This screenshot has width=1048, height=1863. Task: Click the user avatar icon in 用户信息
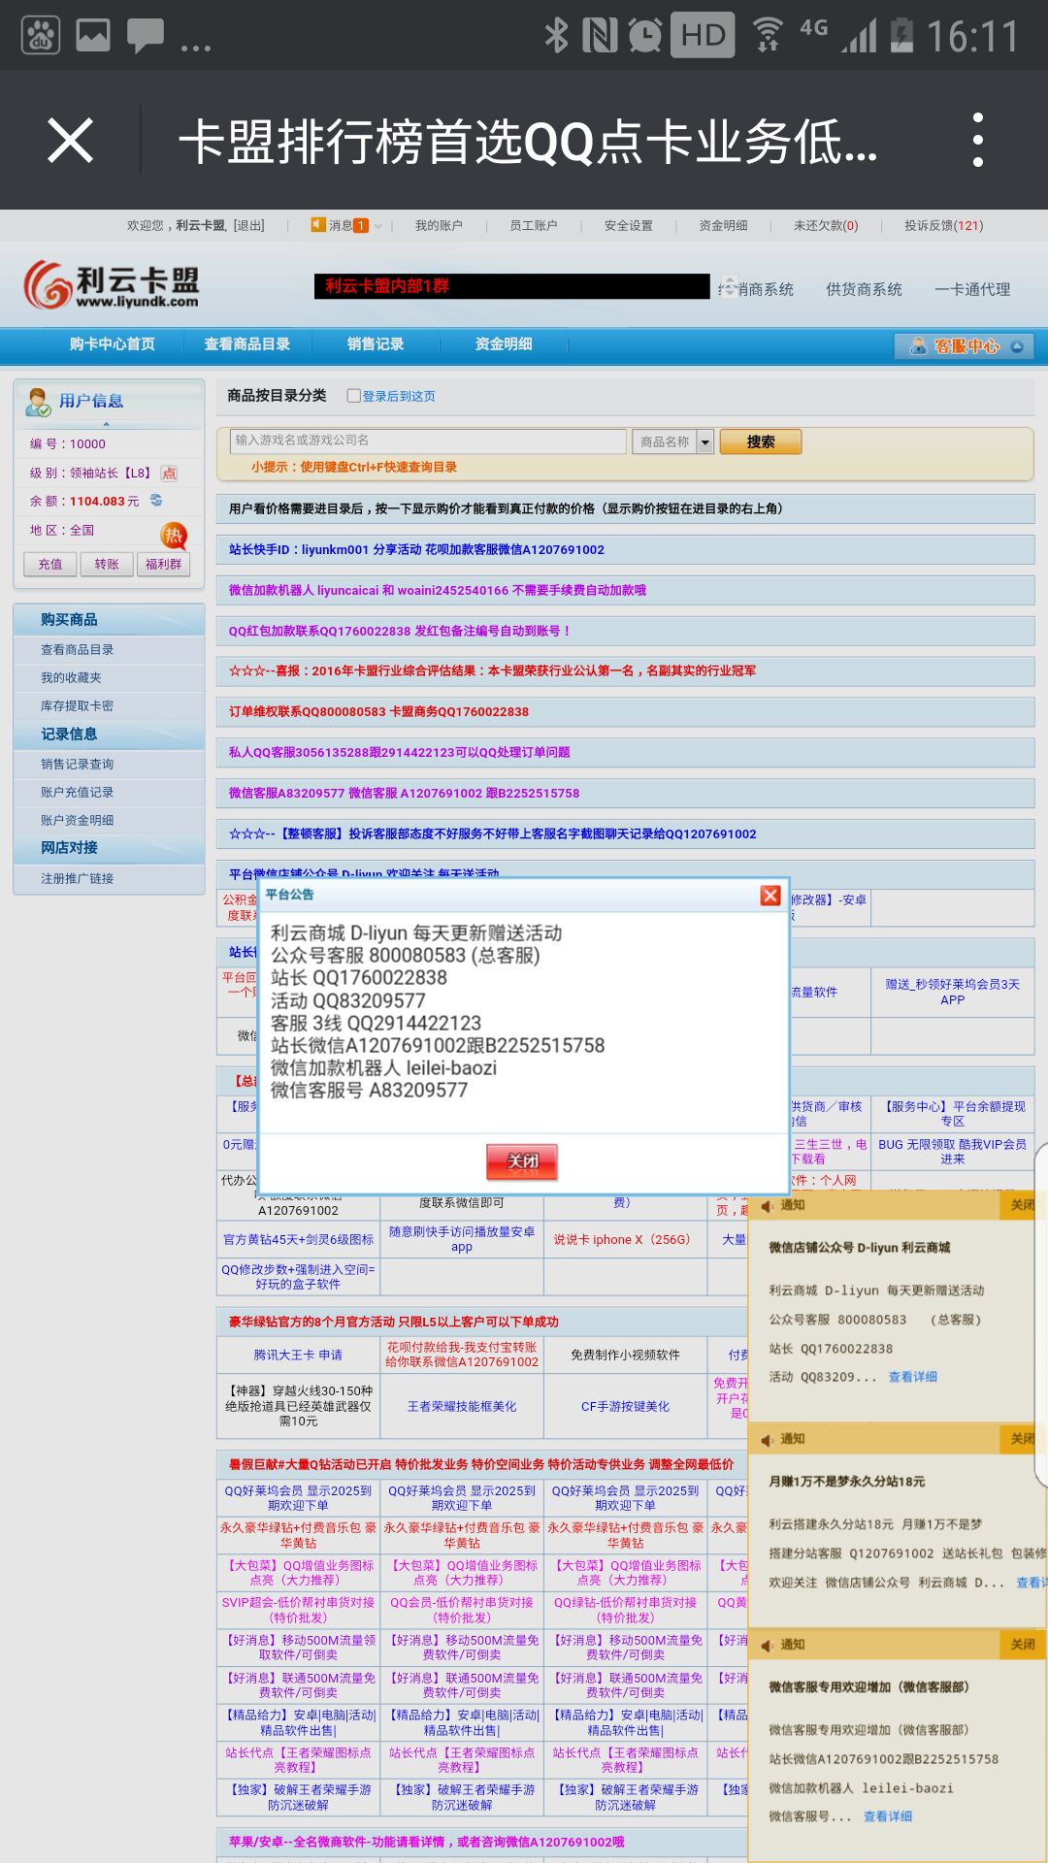[39, 401]
